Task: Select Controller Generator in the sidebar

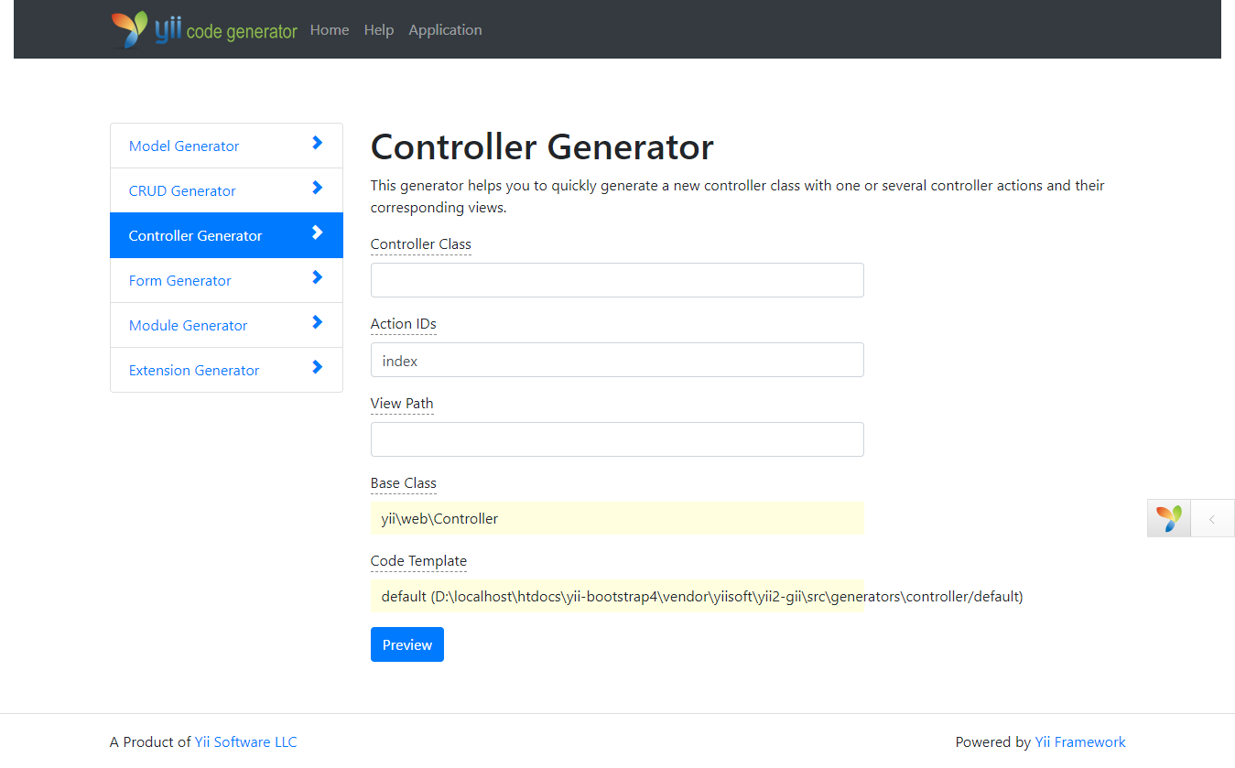Action: point(226,235)
